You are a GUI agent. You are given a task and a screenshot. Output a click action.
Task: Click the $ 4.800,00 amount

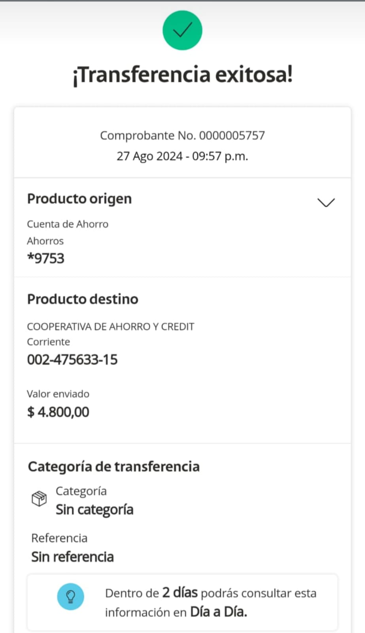pos(58,412)
